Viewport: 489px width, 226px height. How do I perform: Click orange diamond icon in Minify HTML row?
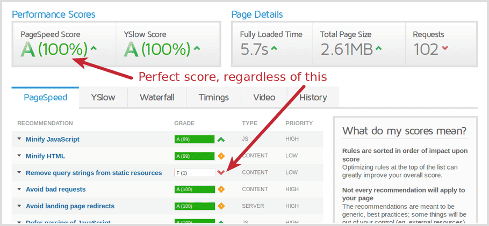[x=221, y=156]
